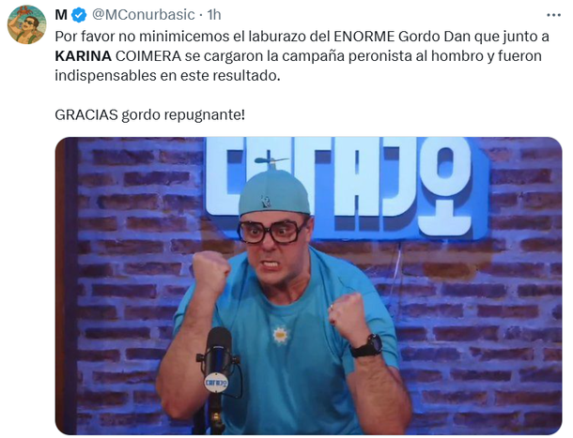573x438 pixels.
Task: Click the line GRACIAS gordo repugnante!
Action: pos(150,115)
